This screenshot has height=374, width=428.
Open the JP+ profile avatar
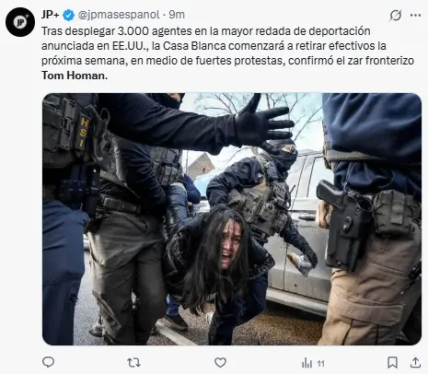pos(20,22)
